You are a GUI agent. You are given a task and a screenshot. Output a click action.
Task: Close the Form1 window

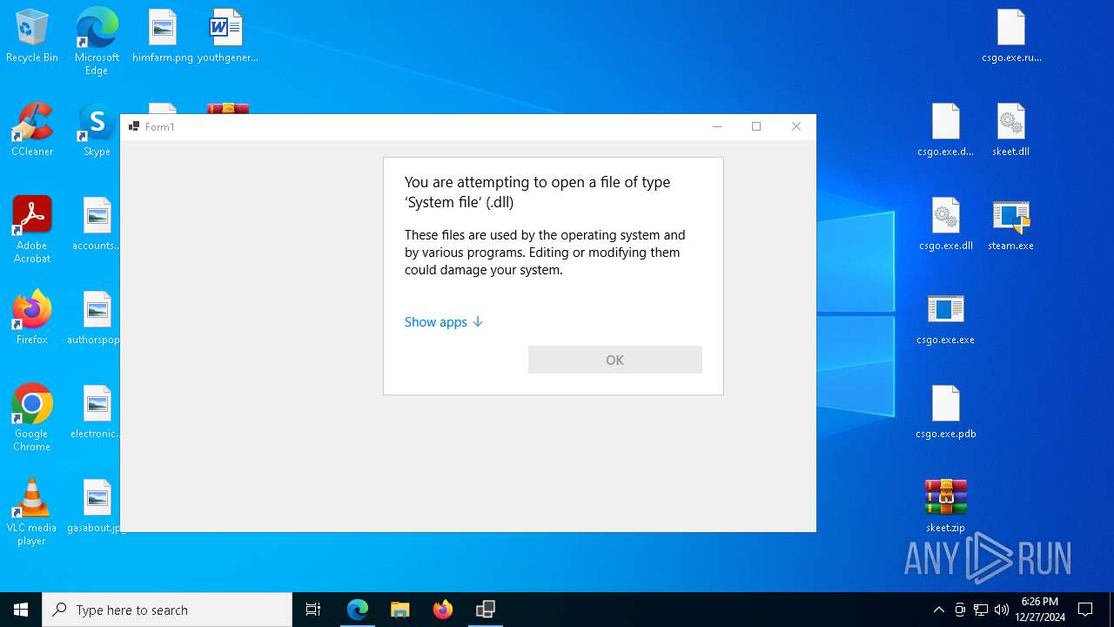point(796,127)
